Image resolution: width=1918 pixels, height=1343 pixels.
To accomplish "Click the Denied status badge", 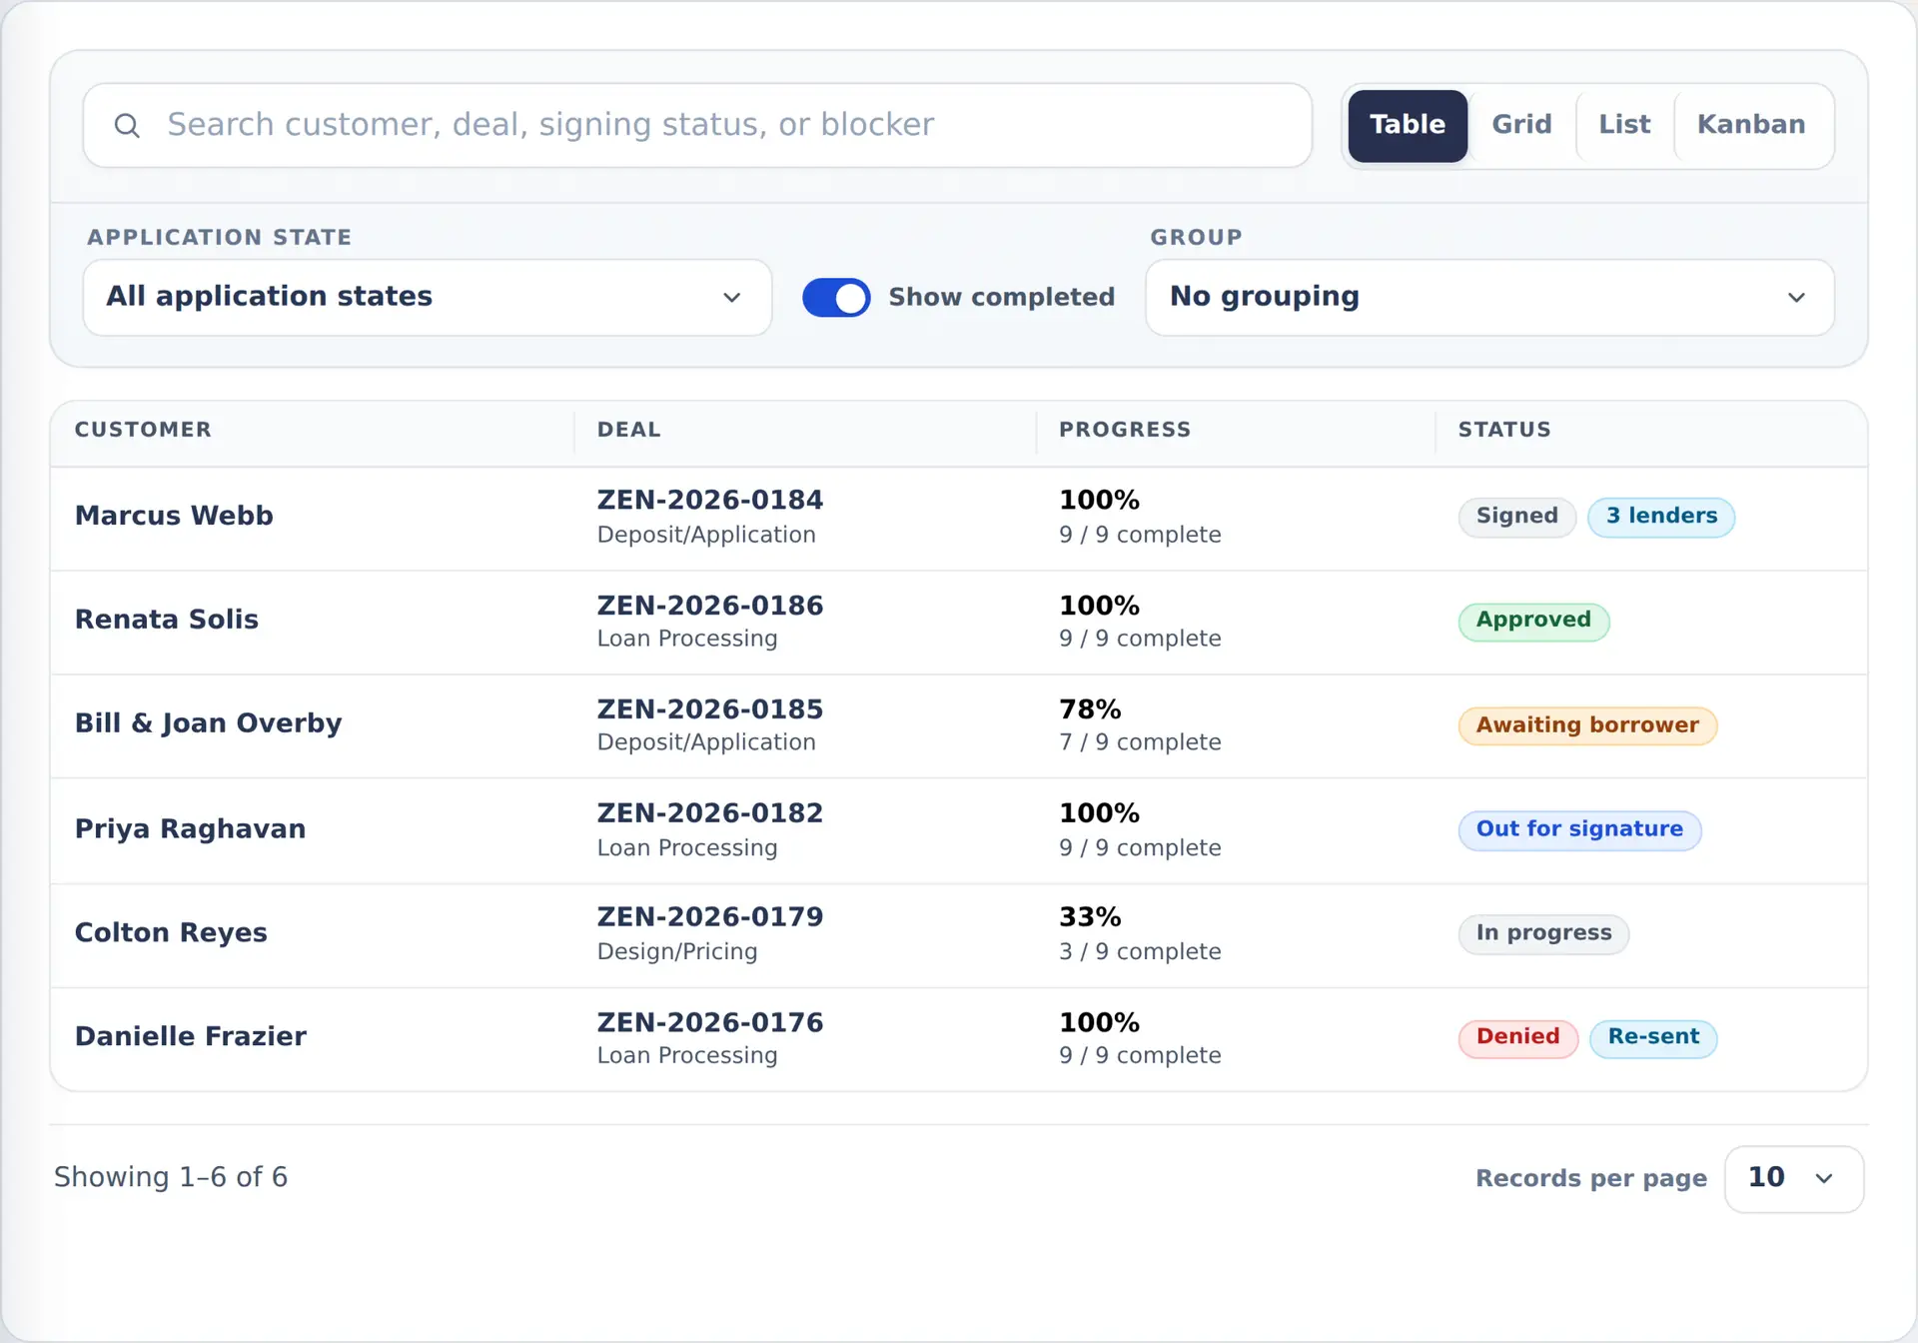I will coord(1517,1037).
